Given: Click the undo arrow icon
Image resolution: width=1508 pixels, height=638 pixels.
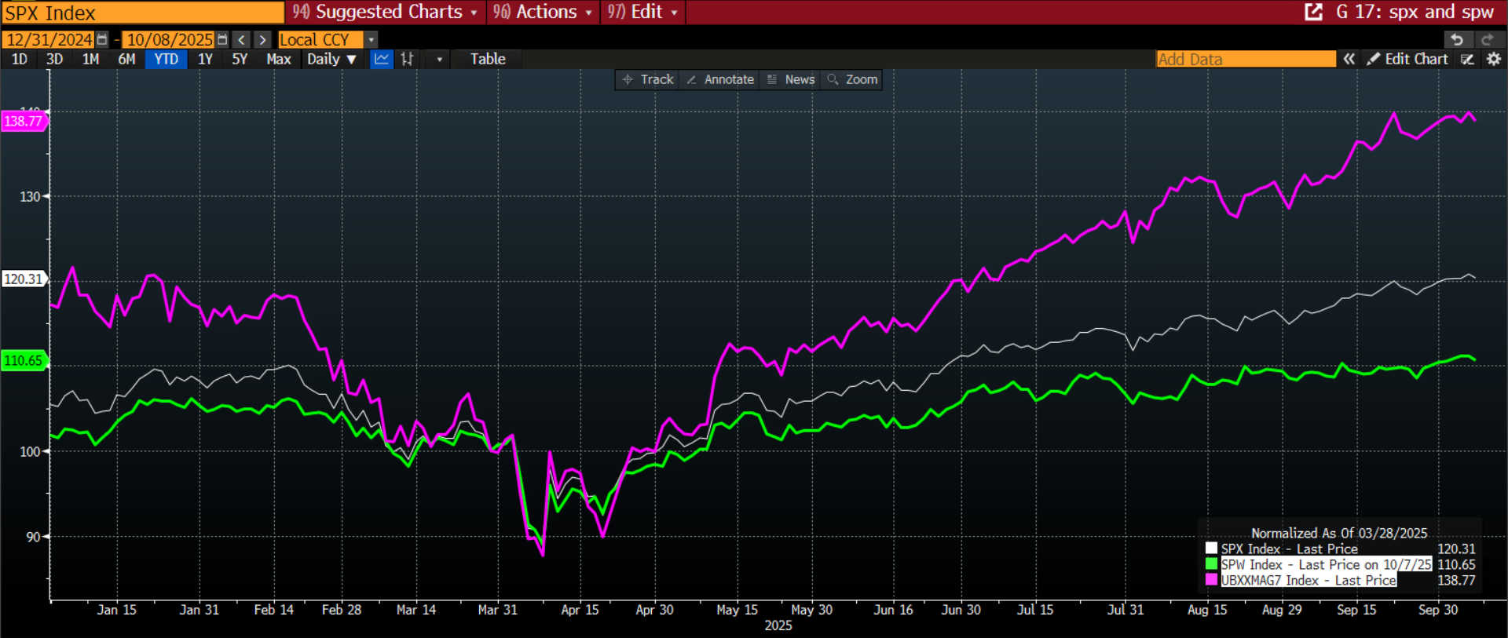Looking at the screenshot, I should pyautogui.click(x=1457, y=39).
